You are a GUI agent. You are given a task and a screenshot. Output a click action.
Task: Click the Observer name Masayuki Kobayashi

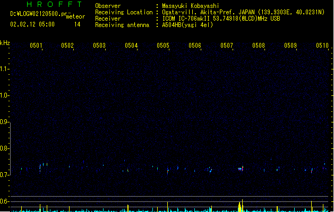(x=191, y=6)
